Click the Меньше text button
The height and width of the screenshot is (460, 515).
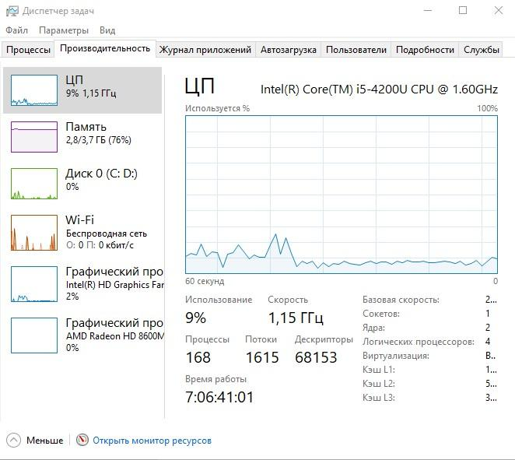[x=45, y=441]
